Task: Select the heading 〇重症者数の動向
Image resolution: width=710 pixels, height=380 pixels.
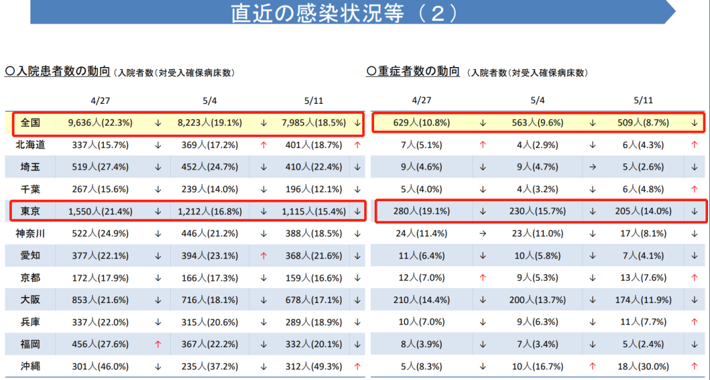Action: [412, 71]
